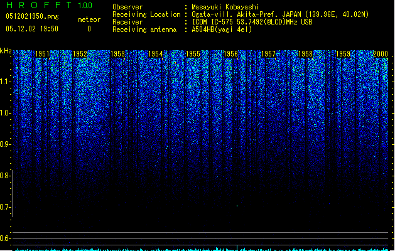Click location text Ogata-vill. Akita-Pref. JAPAN
The width and height of the screenshot is (395, 251).
[x=246, y=14]
